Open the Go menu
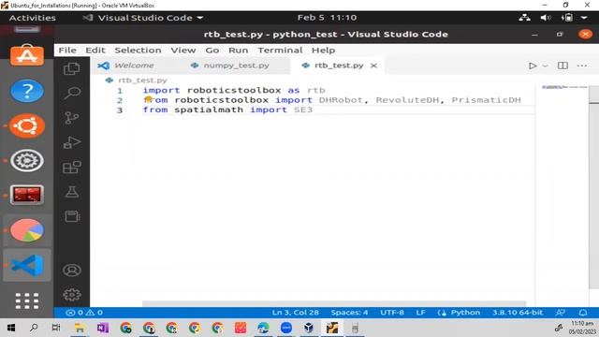 click(x=212, y=50)
